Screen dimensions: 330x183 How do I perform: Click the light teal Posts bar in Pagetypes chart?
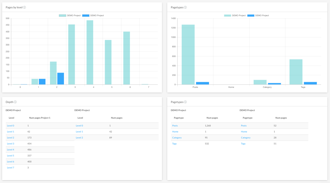click(188, 55)
